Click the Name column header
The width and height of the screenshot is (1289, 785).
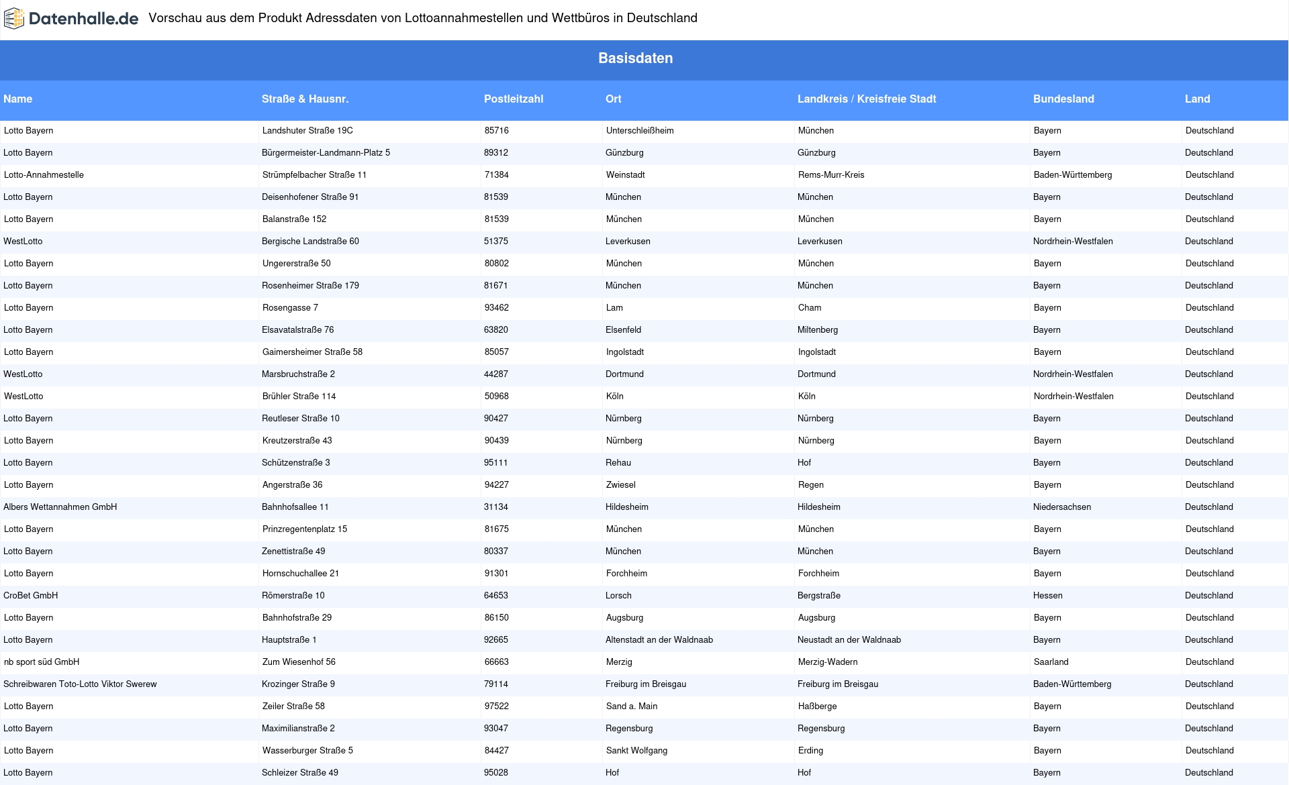point(18,99)
